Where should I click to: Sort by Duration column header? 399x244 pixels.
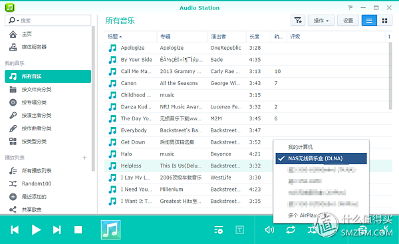[259, 37]
